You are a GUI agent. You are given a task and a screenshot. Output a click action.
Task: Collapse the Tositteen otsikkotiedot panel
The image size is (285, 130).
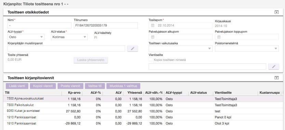(x=276, y=12)
